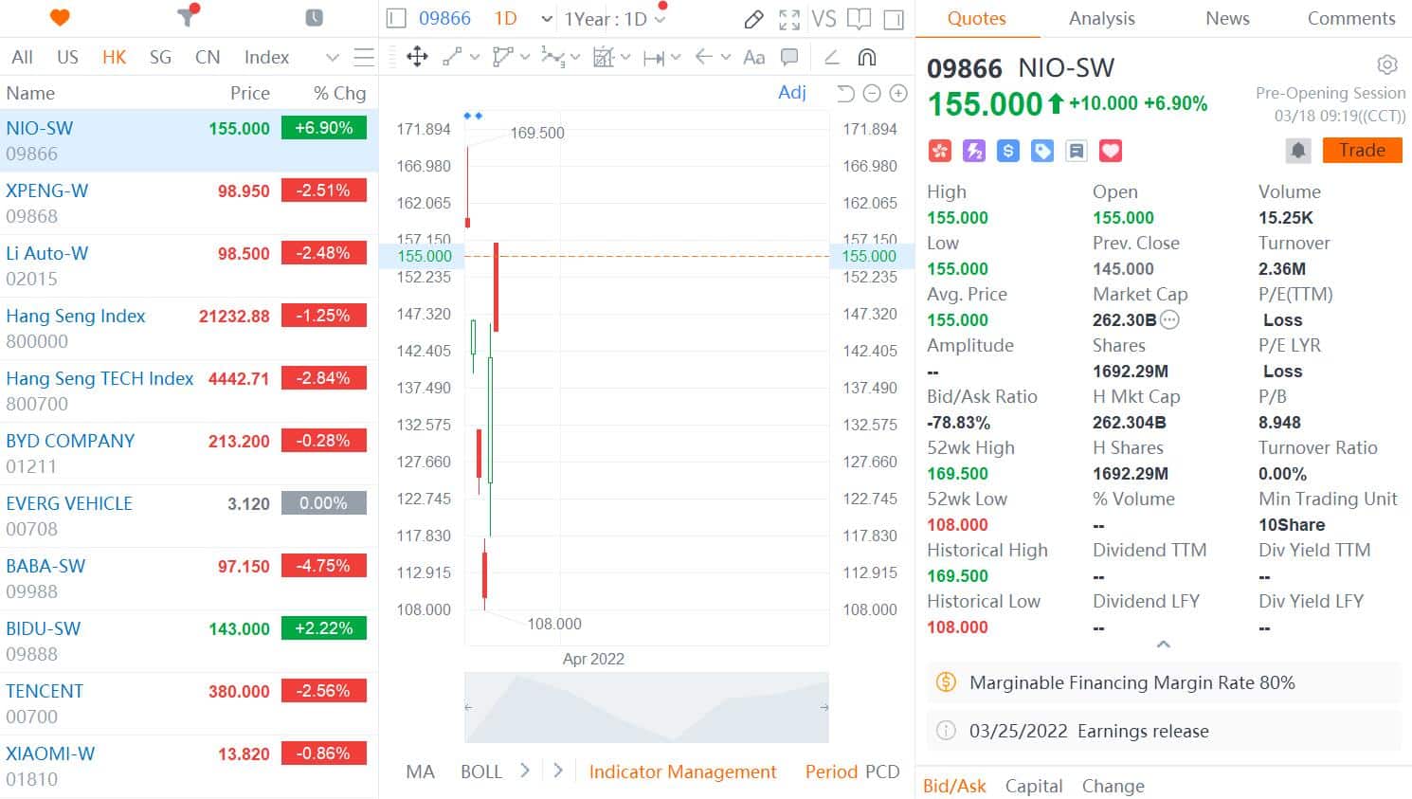The image size is (1412, 799).
Task: Open Indicator Management
Action: coord(683,772)
